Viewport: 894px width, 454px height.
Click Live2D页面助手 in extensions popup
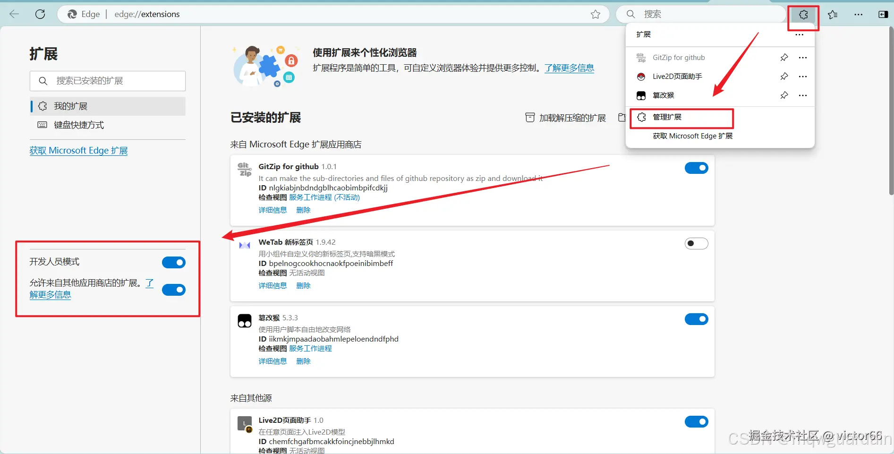coord(677,77)
